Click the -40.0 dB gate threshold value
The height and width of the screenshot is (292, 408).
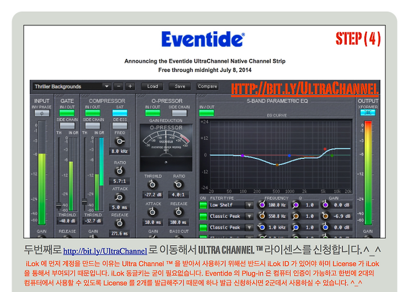tap(67, 221)
